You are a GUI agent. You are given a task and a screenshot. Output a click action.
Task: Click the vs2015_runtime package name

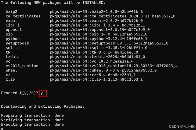[x=22, y=66]
